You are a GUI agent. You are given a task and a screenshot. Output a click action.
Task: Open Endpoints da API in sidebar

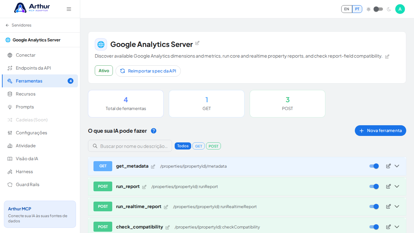40,68
